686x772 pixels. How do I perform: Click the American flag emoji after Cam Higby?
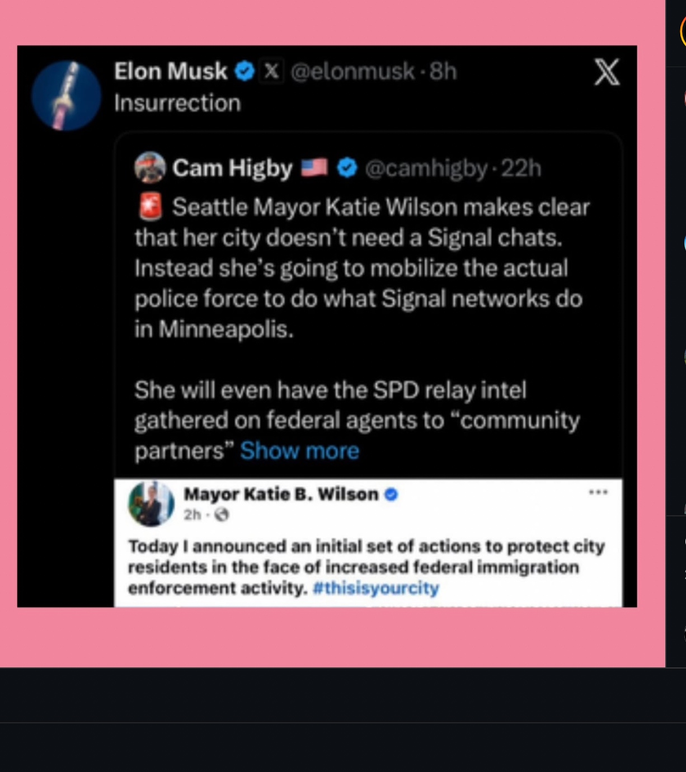click(x=314, y=167)
